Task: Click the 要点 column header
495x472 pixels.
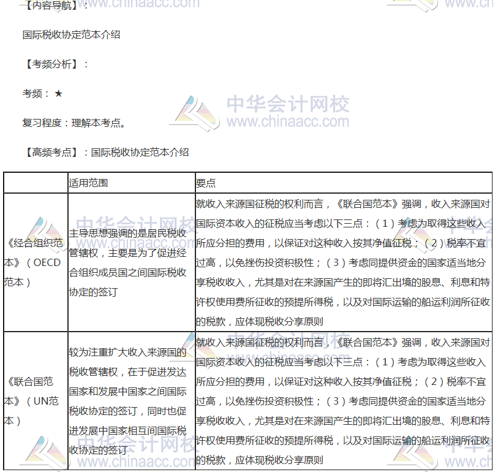Action: click(x=206, y=183)
